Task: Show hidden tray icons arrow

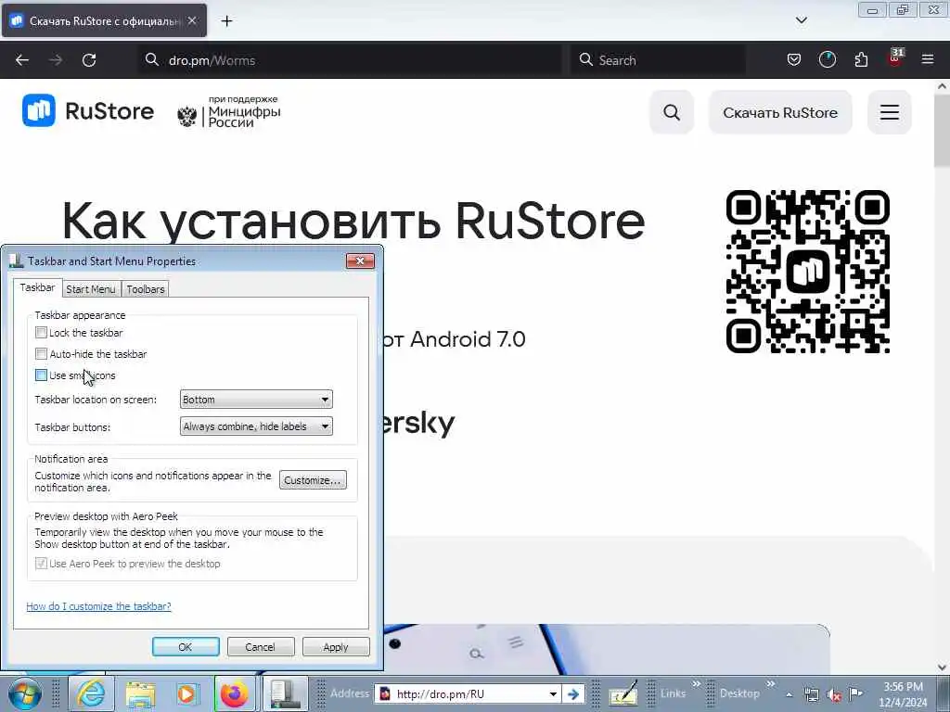Action: (789, 694)
